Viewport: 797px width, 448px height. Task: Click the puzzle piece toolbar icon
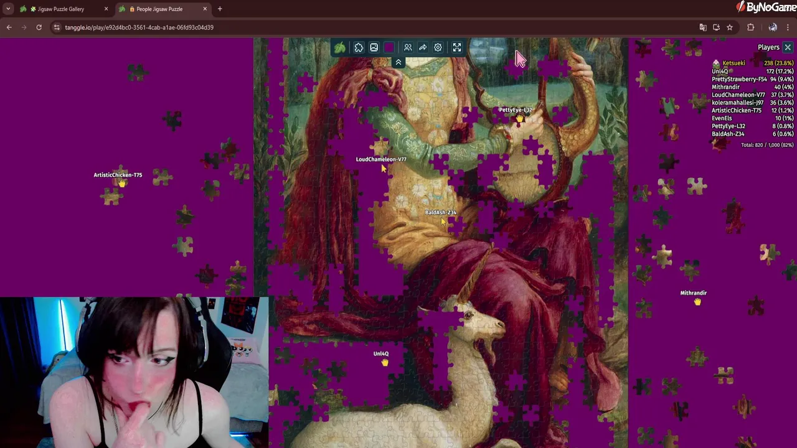pyautogui.click(x=359, y=47)
